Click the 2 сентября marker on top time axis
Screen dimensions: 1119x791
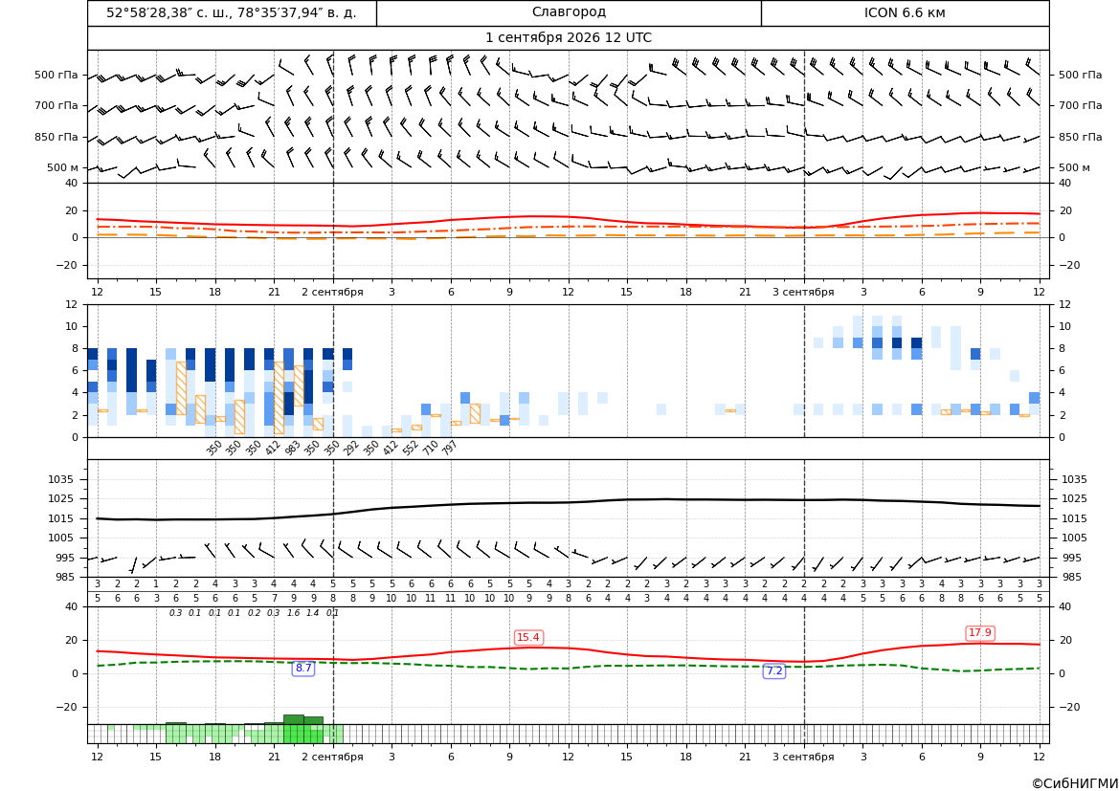tap(332, 292)
